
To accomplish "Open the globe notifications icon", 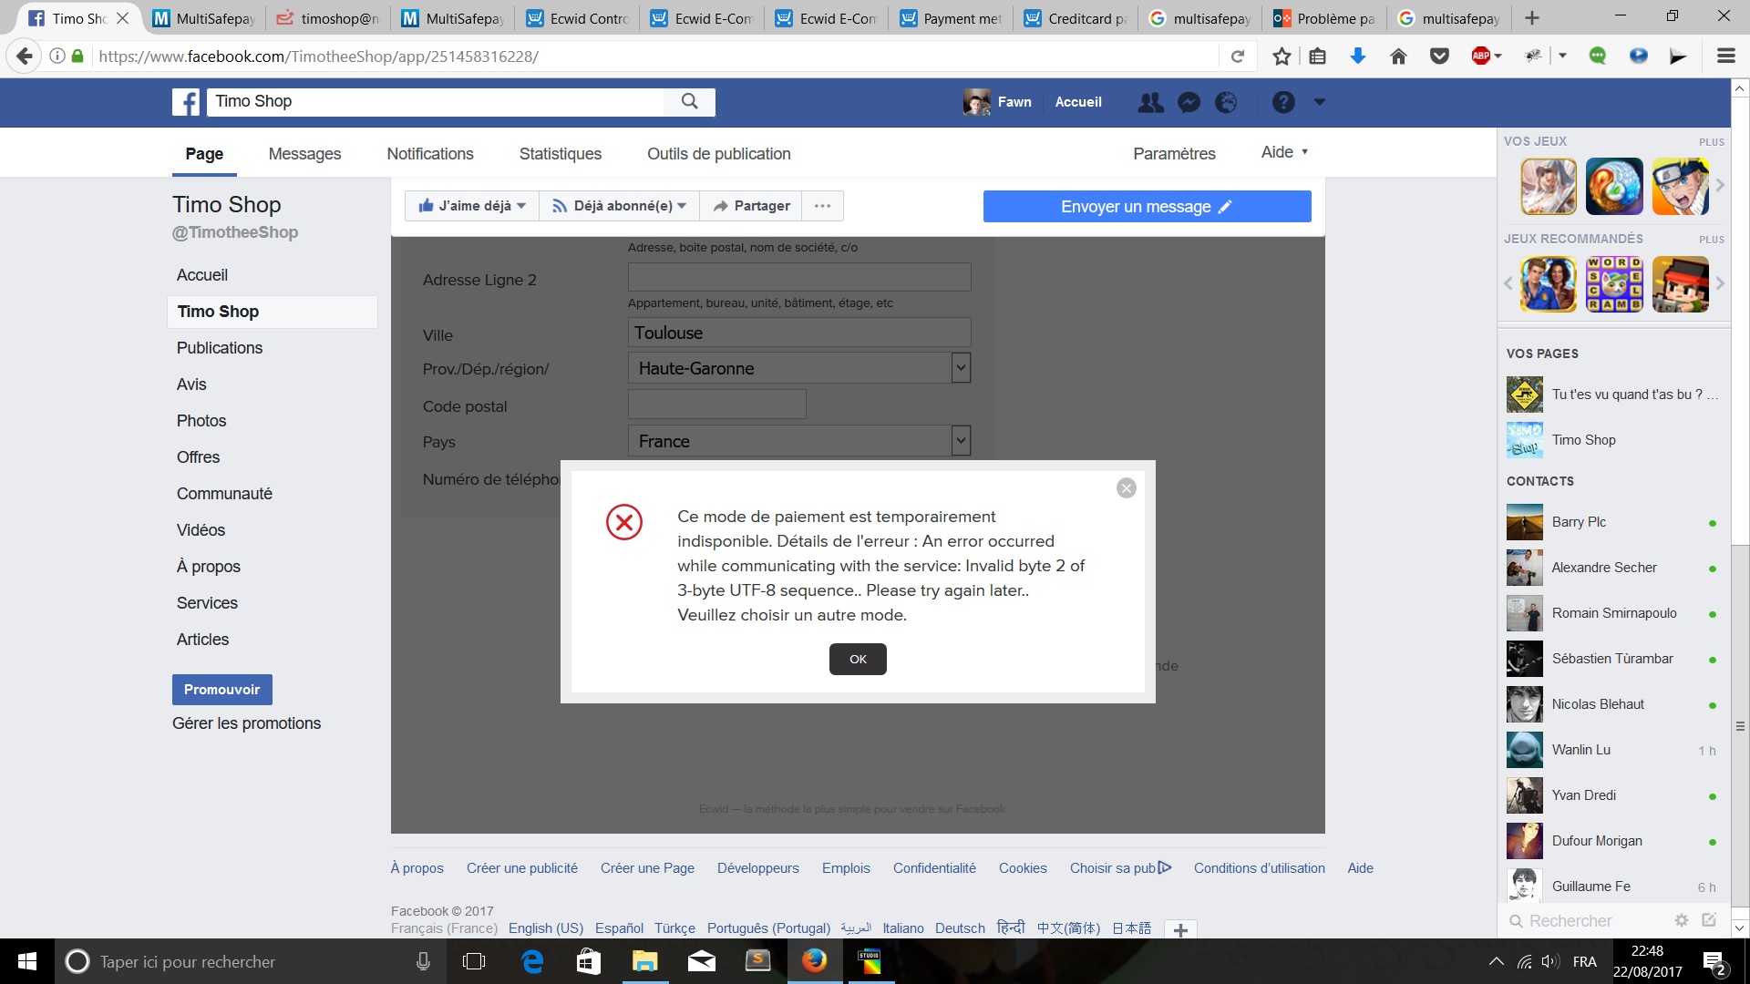I will coord(1226,102).
